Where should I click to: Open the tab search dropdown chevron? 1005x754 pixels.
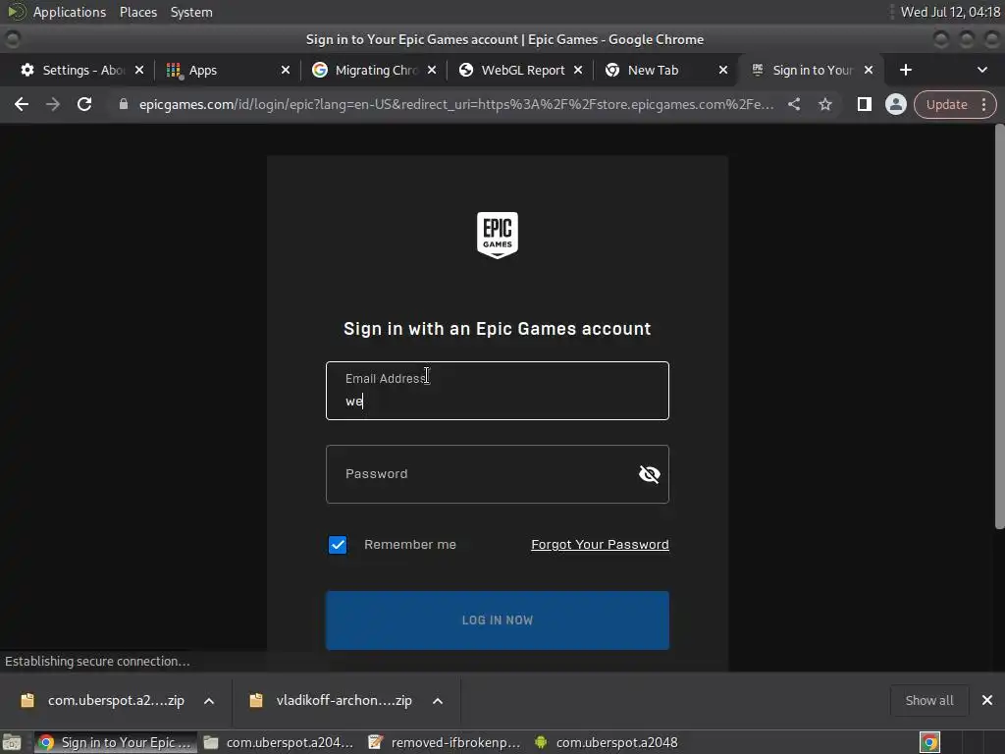(981, 70)
